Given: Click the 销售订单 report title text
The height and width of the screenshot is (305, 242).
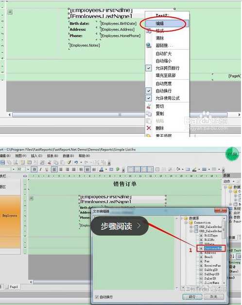Looking at the screenshot, I should pos(125,184).
